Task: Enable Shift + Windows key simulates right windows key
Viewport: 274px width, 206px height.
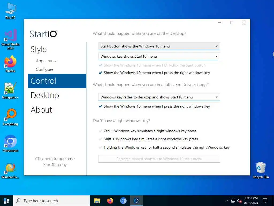Action: pyautogui.click(x=100, y=139)
